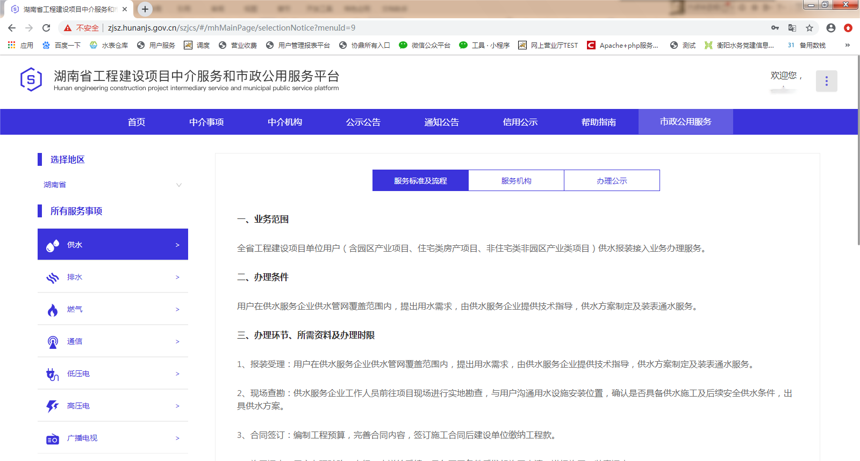This screenshot has width=860, height=461.
Task: Open the three-dot user menu button
Action: tap(826, 81)
